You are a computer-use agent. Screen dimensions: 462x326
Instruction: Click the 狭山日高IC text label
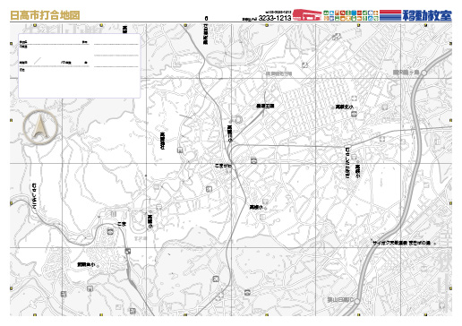tap(340, 300)
